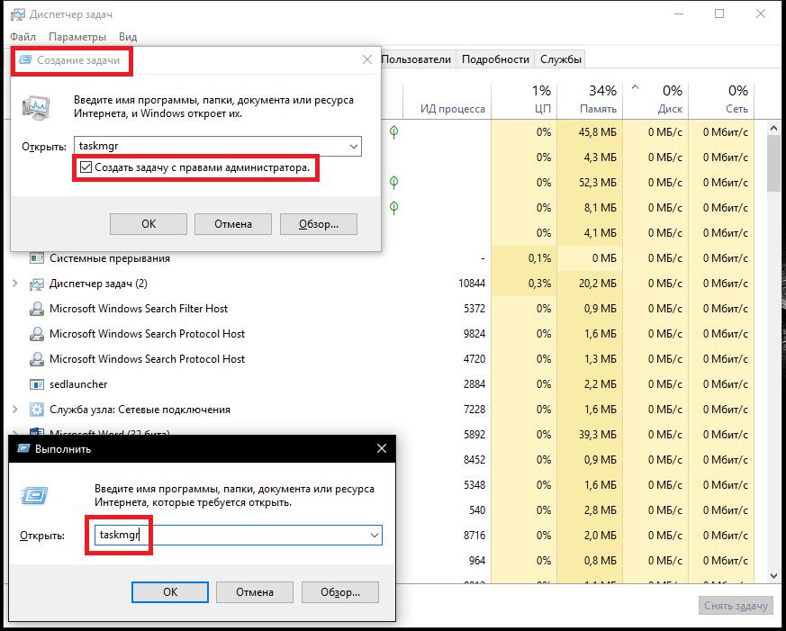
Task: Open dropdown of Открыть field in Создание задачи
Action: [x=354, y=147]
